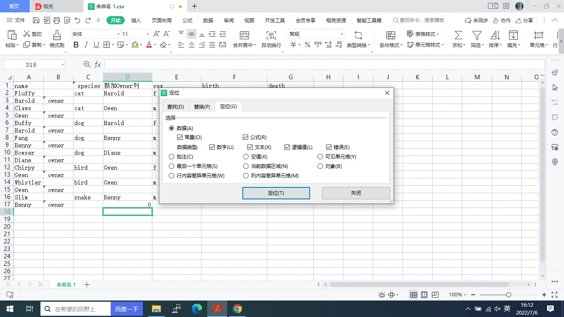The height and width of the screenshot is (317, 564).
Task: Toggle the 数字(U) checkbox
Action: [212, 147]
